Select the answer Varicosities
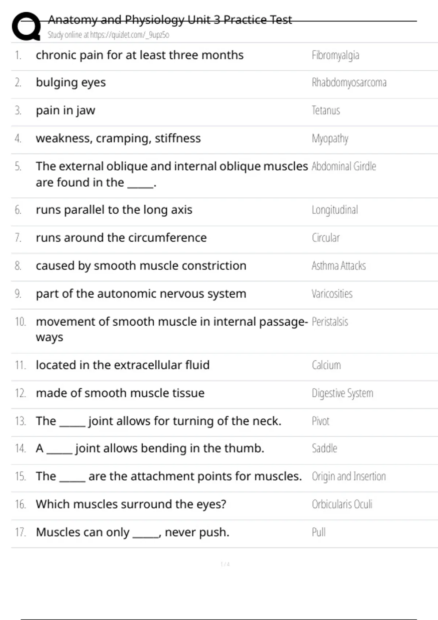This screenshot has width=438, height=620. (332, 294)
